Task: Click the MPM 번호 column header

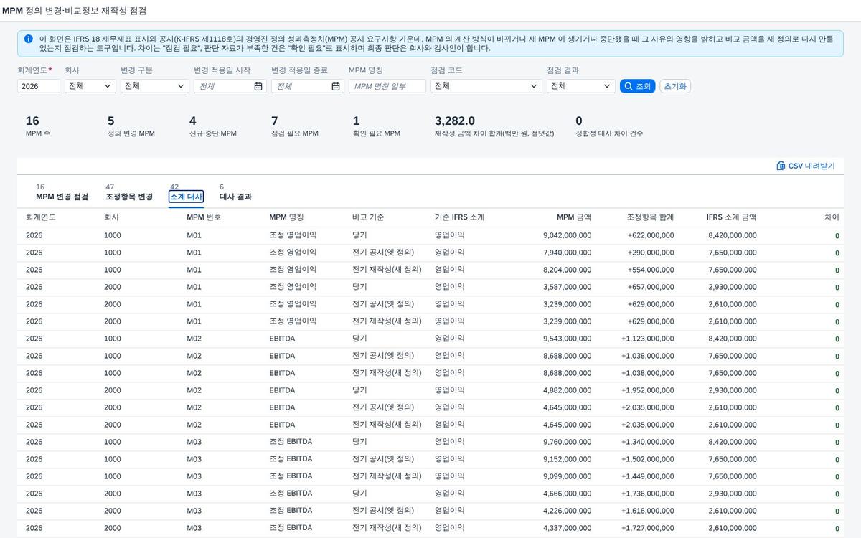Action: 204,217
